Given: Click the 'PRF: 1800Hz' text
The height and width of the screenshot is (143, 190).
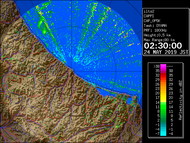Looking at the screenshot, I should pos(155,30).
